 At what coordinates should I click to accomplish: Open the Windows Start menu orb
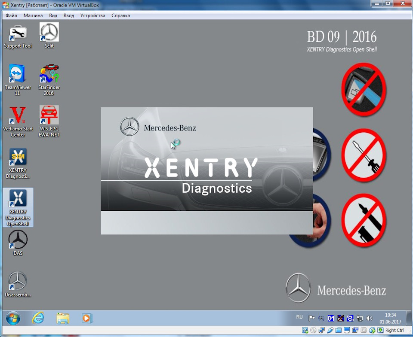13,319
